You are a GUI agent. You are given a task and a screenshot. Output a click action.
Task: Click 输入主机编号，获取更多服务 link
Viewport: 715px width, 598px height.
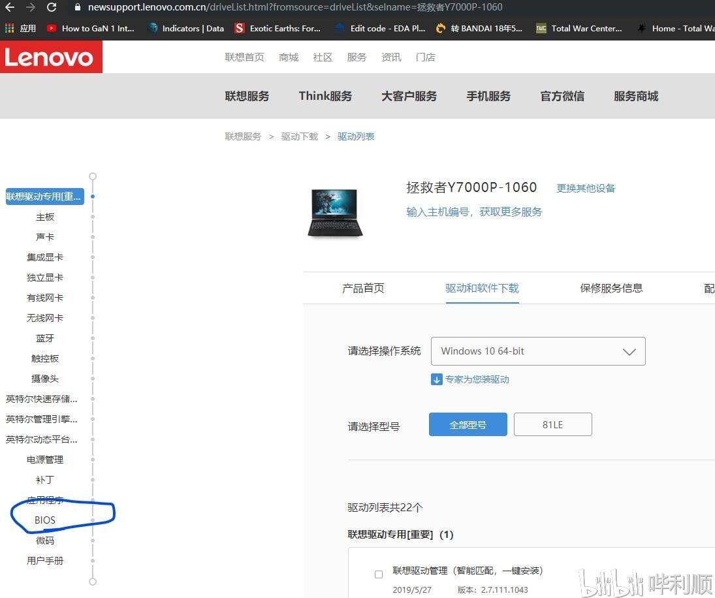coord(474,212)
